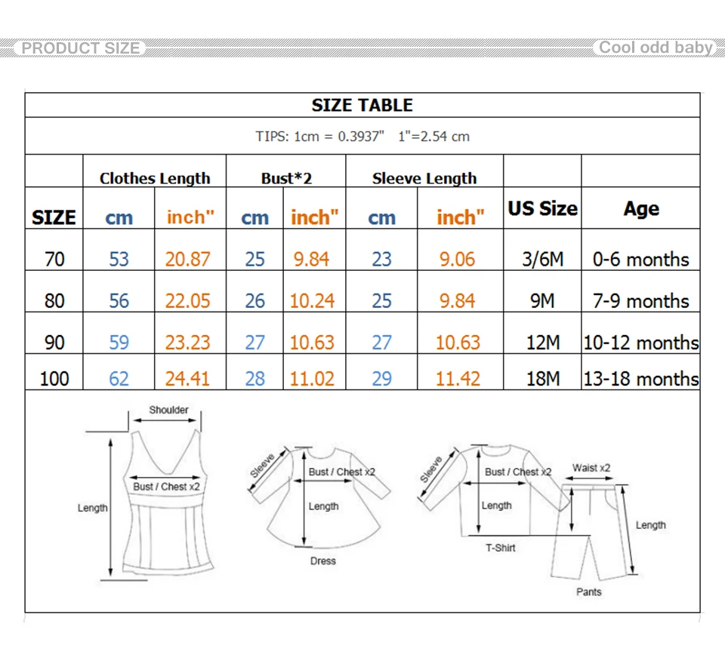
Task: Click the 28 cm bust value
Action: (255, 379)
